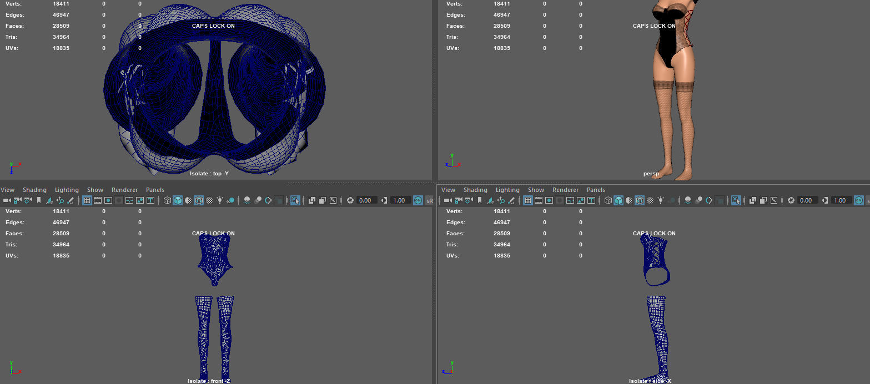Click Use All Lights bulb in front panel
This screenshot has width=870, height=384.
click(220, 200)
